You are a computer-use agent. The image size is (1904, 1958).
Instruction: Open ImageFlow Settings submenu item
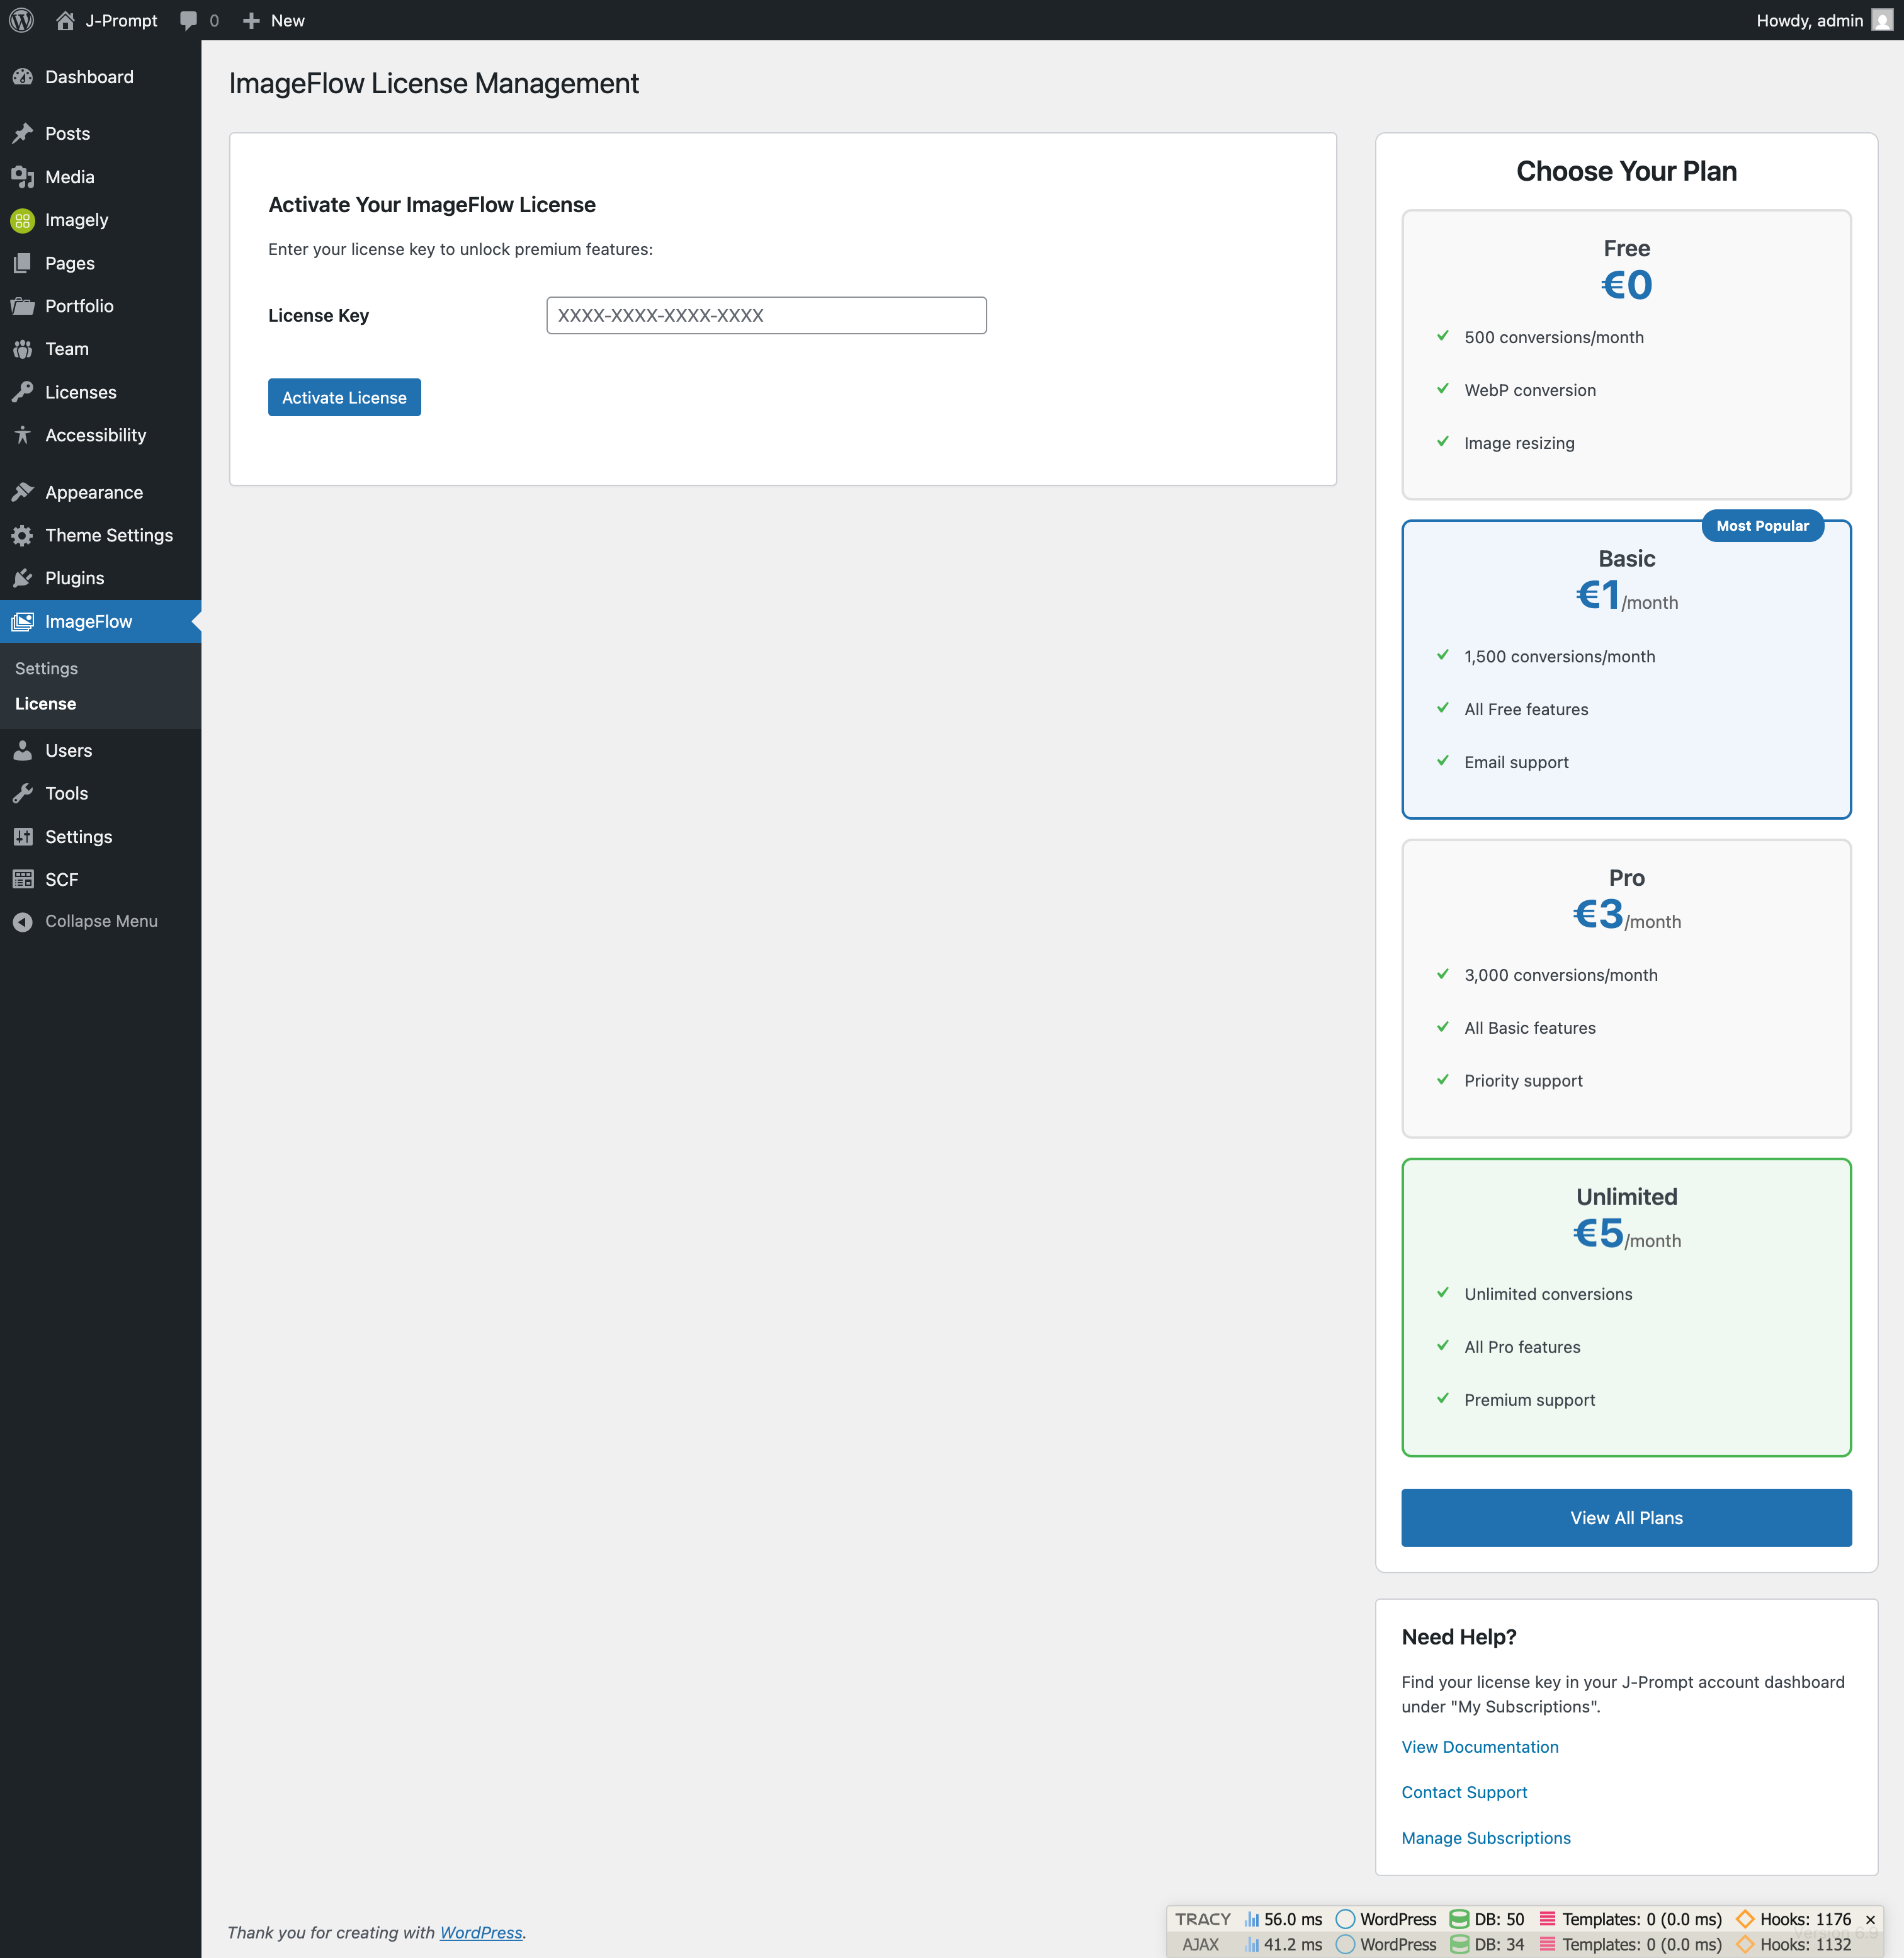[46, 668]
